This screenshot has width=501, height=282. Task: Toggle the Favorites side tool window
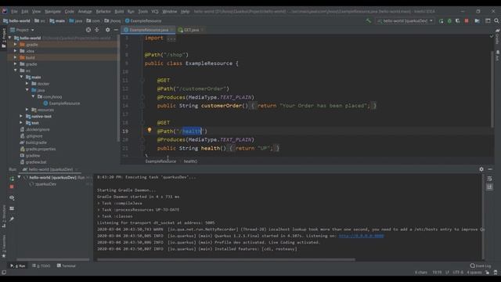coord(4,247)
